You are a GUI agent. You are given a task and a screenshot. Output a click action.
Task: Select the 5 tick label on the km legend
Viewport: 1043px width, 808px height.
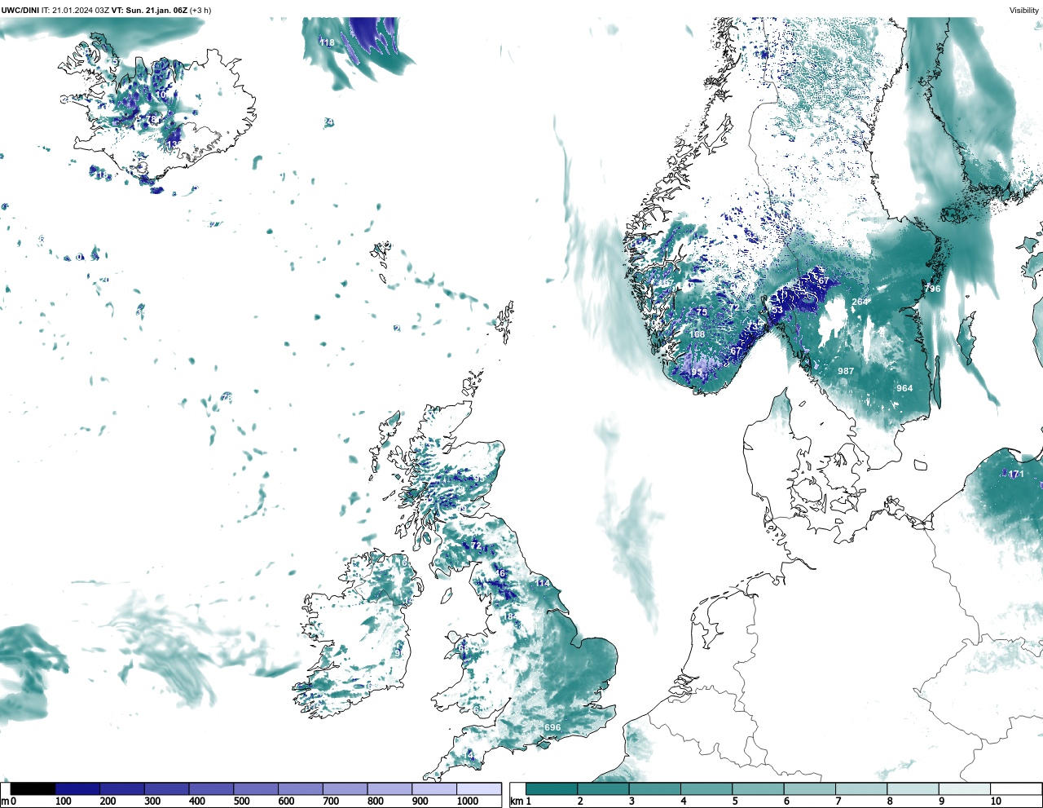pyautogui.click(x=735, y=801)
